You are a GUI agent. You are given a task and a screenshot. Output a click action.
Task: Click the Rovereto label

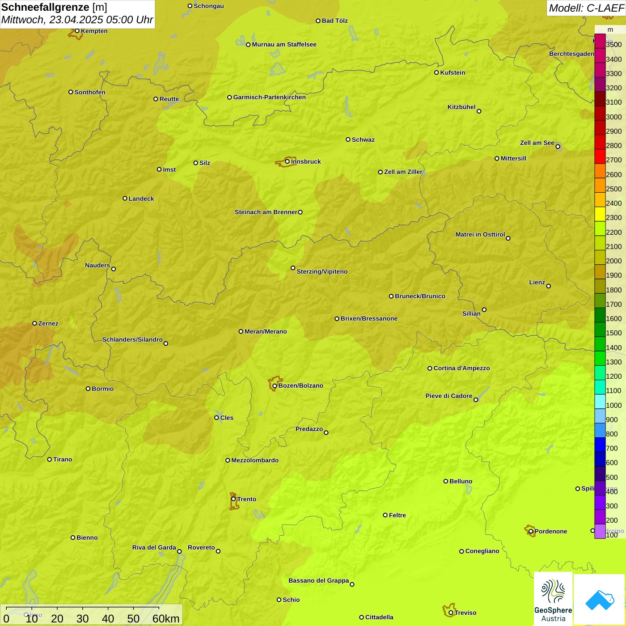tap(201, 547)
